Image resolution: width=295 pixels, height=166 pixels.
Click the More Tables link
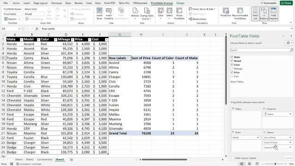click(x=237, y=82)
